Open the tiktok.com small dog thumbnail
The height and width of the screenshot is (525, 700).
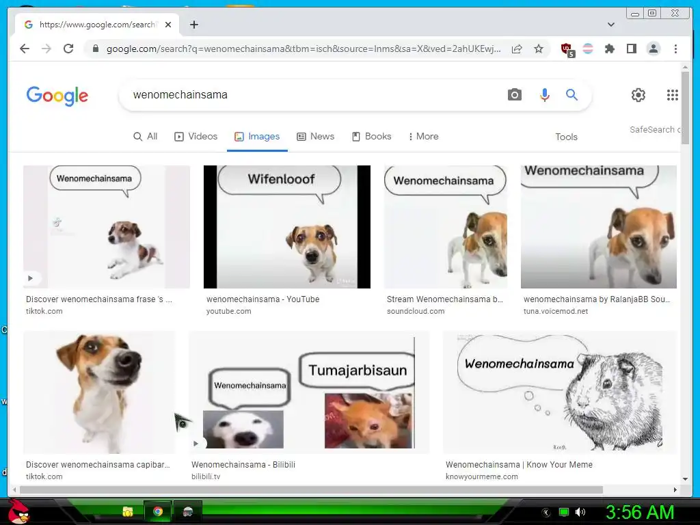(106, 227)
